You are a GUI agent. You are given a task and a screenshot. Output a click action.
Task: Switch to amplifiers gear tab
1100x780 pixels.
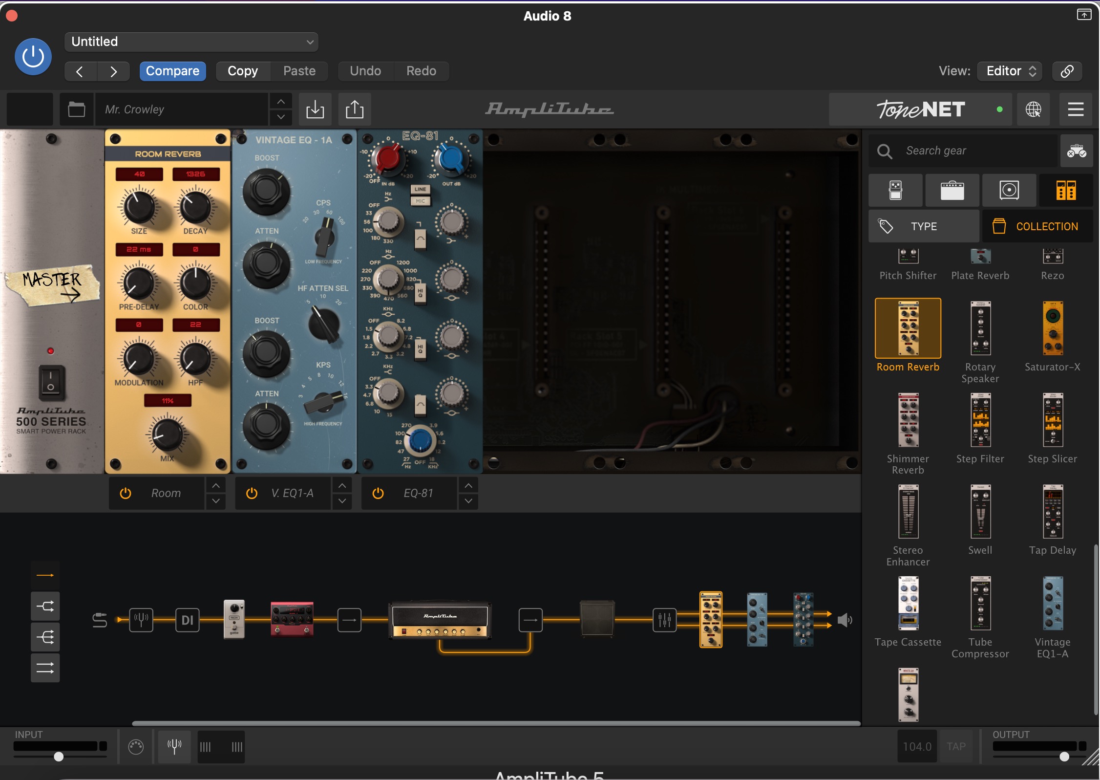[952, 190]
